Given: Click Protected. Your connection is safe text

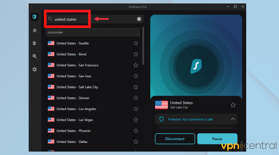Looking at the screenshot, I should tap(190, 119).
